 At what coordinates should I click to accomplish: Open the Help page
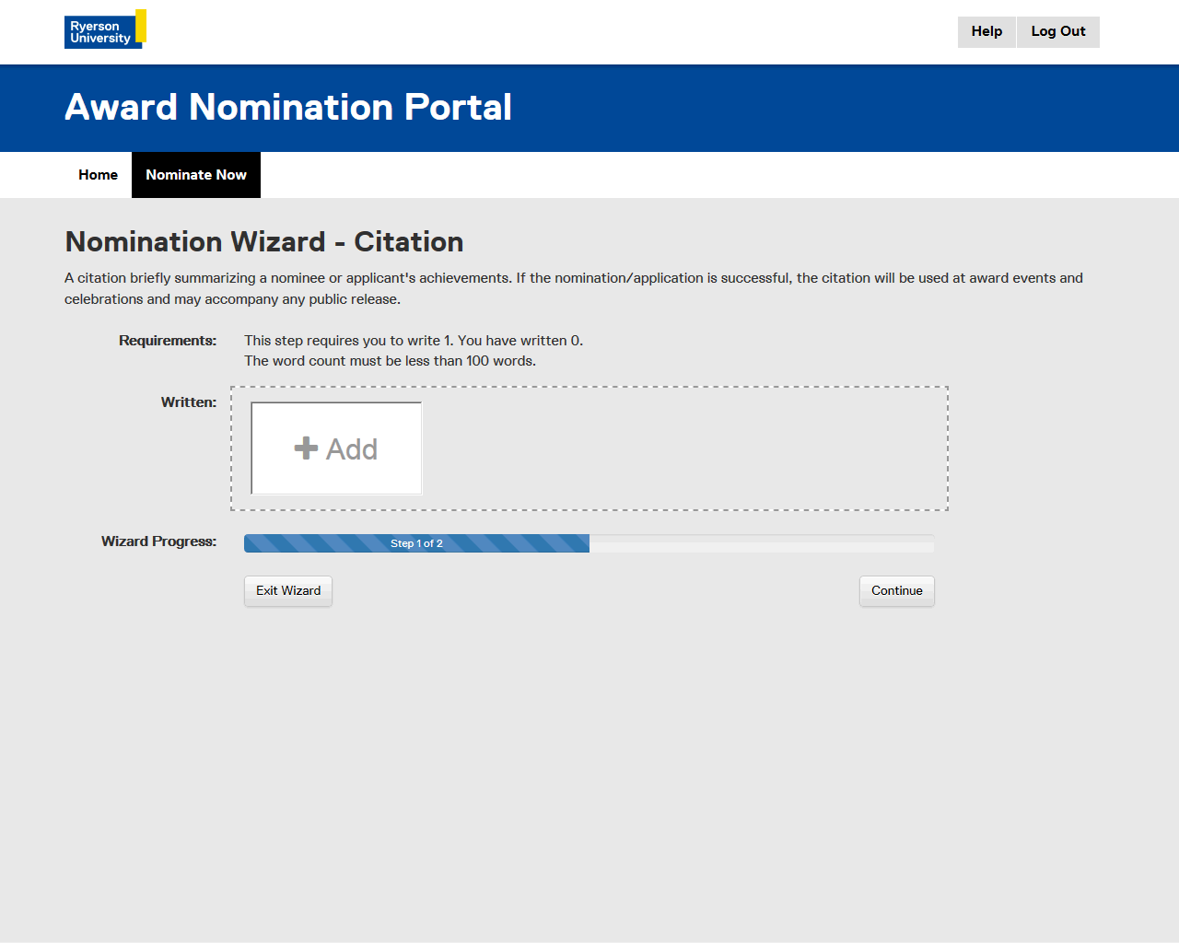click(986, 31)
